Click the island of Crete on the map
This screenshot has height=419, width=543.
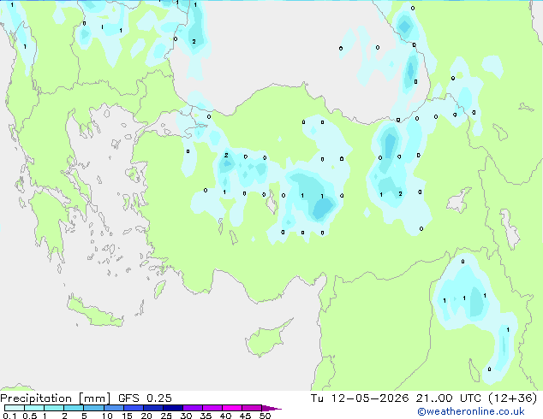95,313
